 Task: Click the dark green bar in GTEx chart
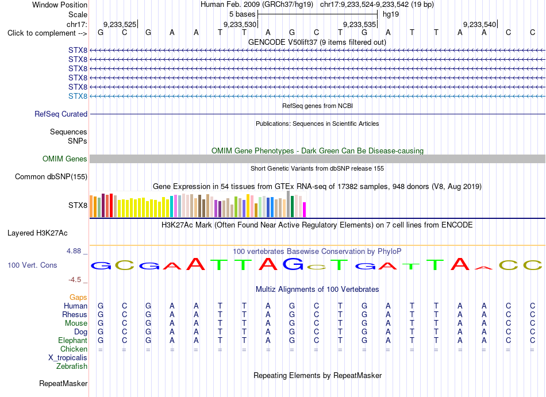click(292, 207)
